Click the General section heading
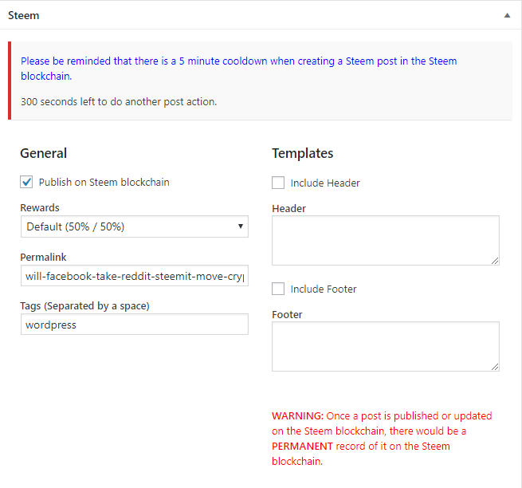Screen dimensions: 522x488 tap(44, 153)
